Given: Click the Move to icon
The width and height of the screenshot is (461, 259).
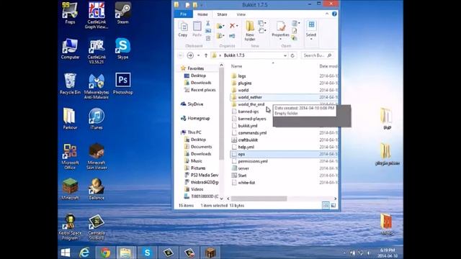Looking at the screenshot, I should point(219,26).
